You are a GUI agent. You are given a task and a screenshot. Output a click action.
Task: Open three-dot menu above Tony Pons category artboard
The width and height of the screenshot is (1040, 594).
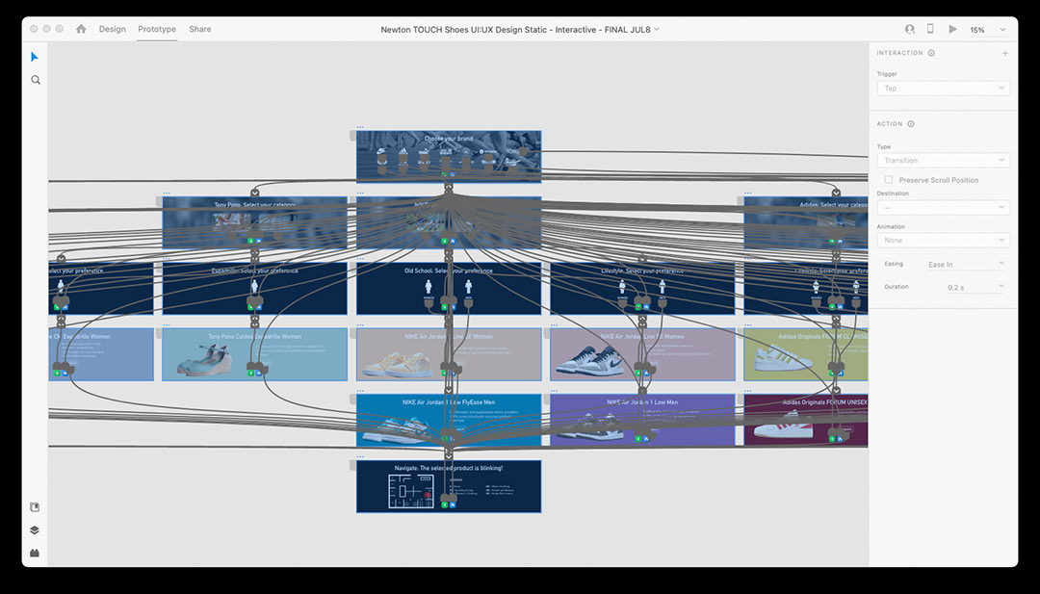point(167,193)
